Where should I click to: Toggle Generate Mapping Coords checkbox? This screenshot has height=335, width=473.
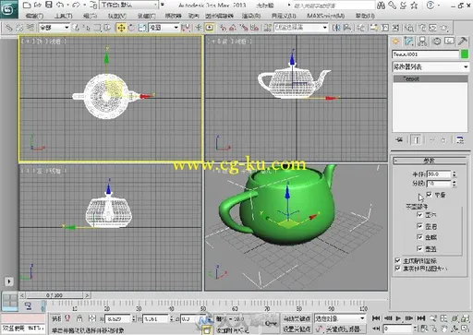397,260
